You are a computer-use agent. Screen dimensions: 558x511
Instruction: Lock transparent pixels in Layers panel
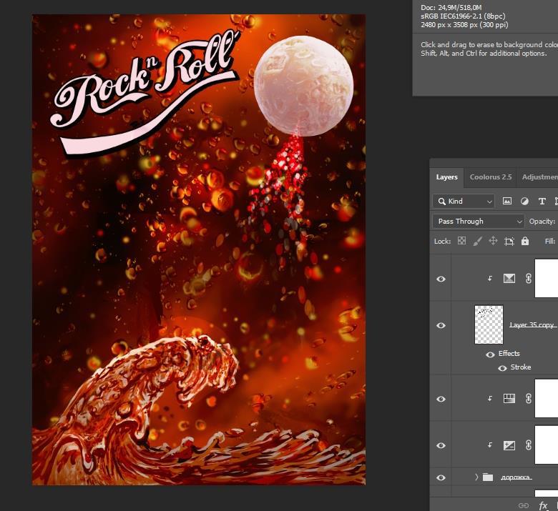[461, 242]
